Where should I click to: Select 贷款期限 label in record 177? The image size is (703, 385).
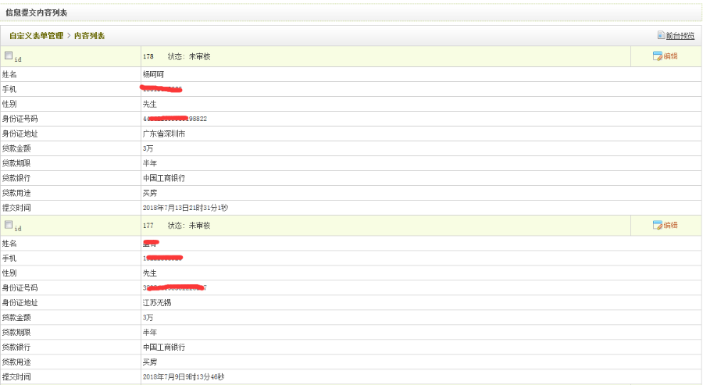(x=16, y=332)
